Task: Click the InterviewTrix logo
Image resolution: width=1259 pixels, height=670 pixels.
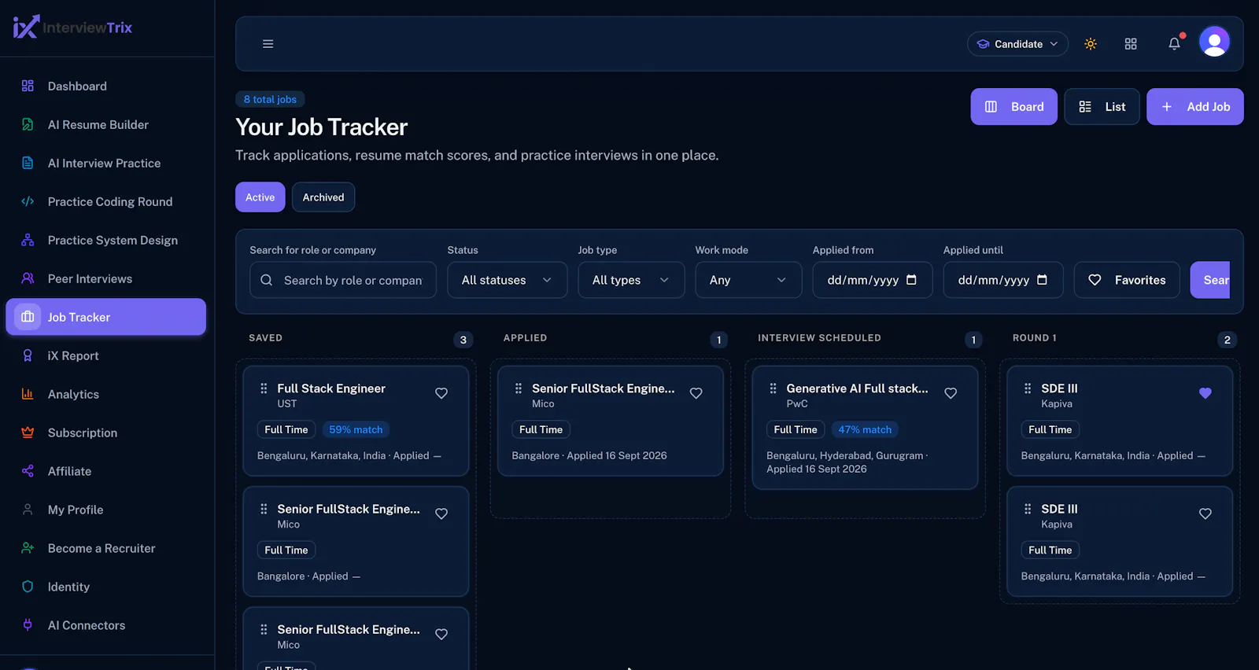Action: coord(72,28)
